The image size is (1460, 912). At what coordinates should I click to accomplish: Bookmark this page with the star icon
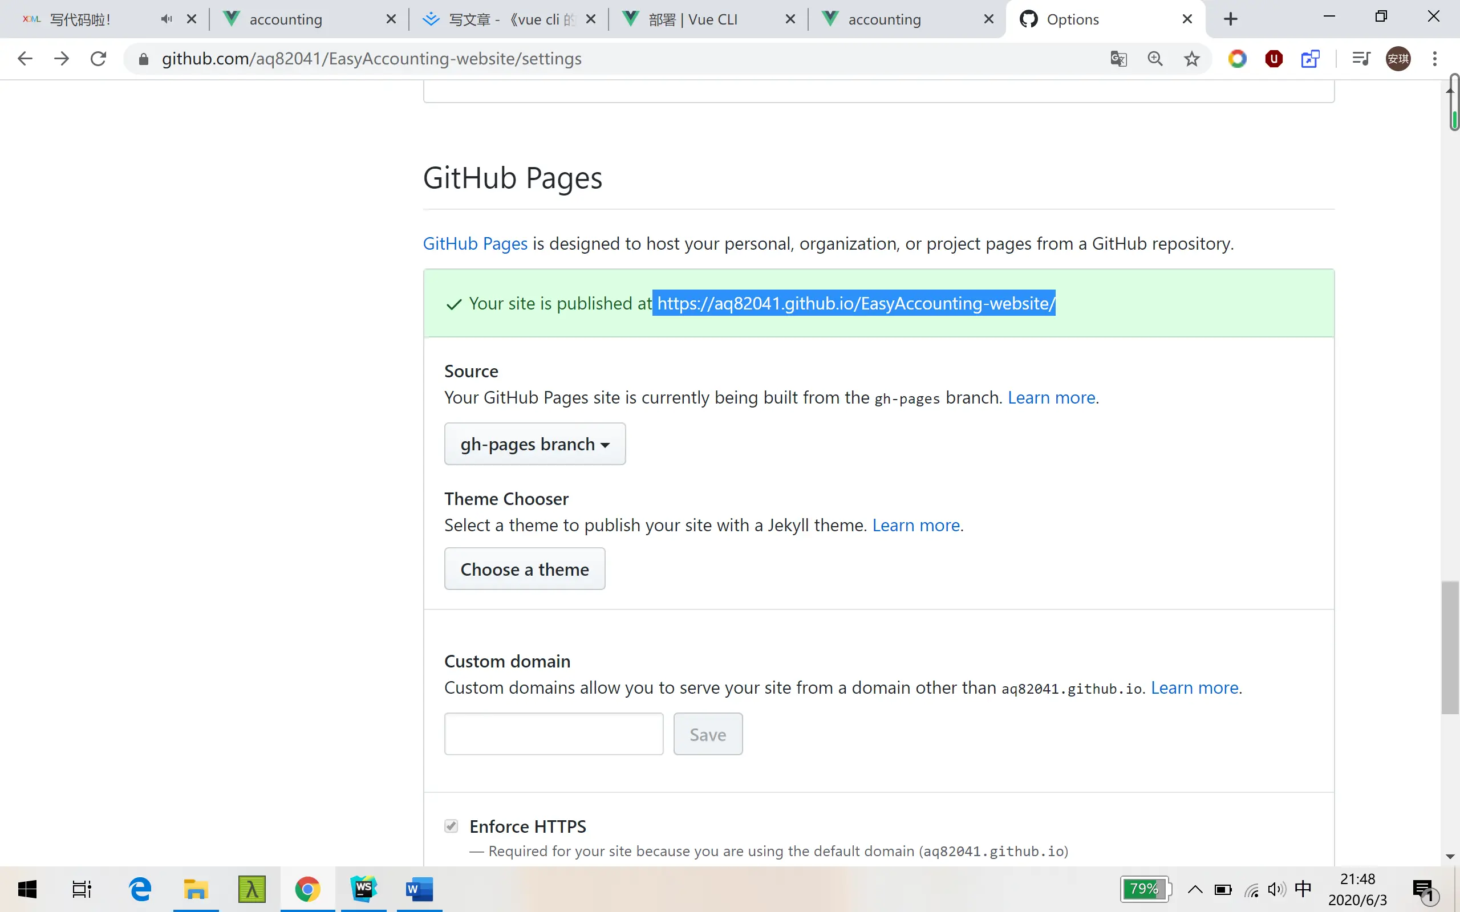pyautogui.click(x=1191, y=59)
